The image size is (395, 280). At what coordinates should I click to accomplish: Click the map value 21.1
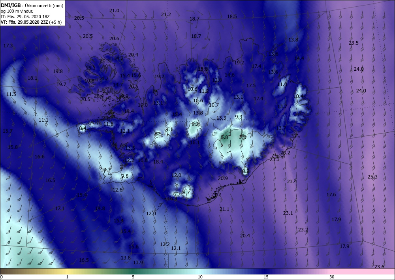(x=224, y=209)
